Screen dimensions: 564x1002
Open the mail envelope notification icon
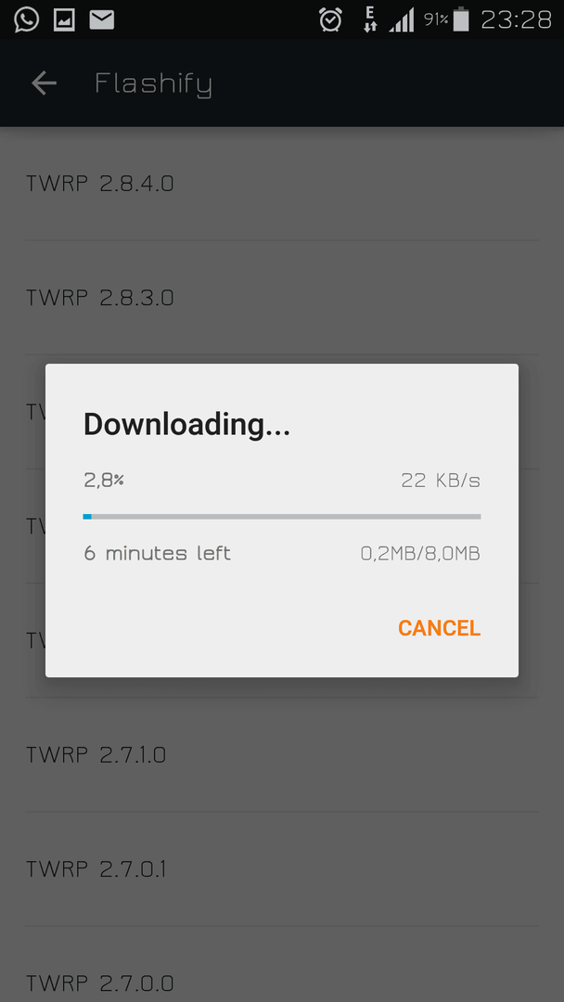pos(101,20)
